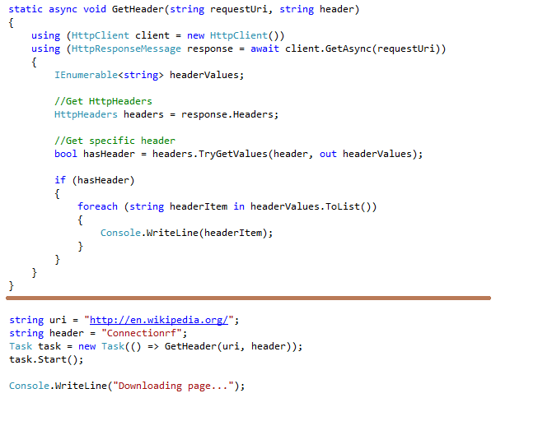Click 'bool hasHeader' declaration
The height and width of the screenshot is (421, 538).
[95, 154]
